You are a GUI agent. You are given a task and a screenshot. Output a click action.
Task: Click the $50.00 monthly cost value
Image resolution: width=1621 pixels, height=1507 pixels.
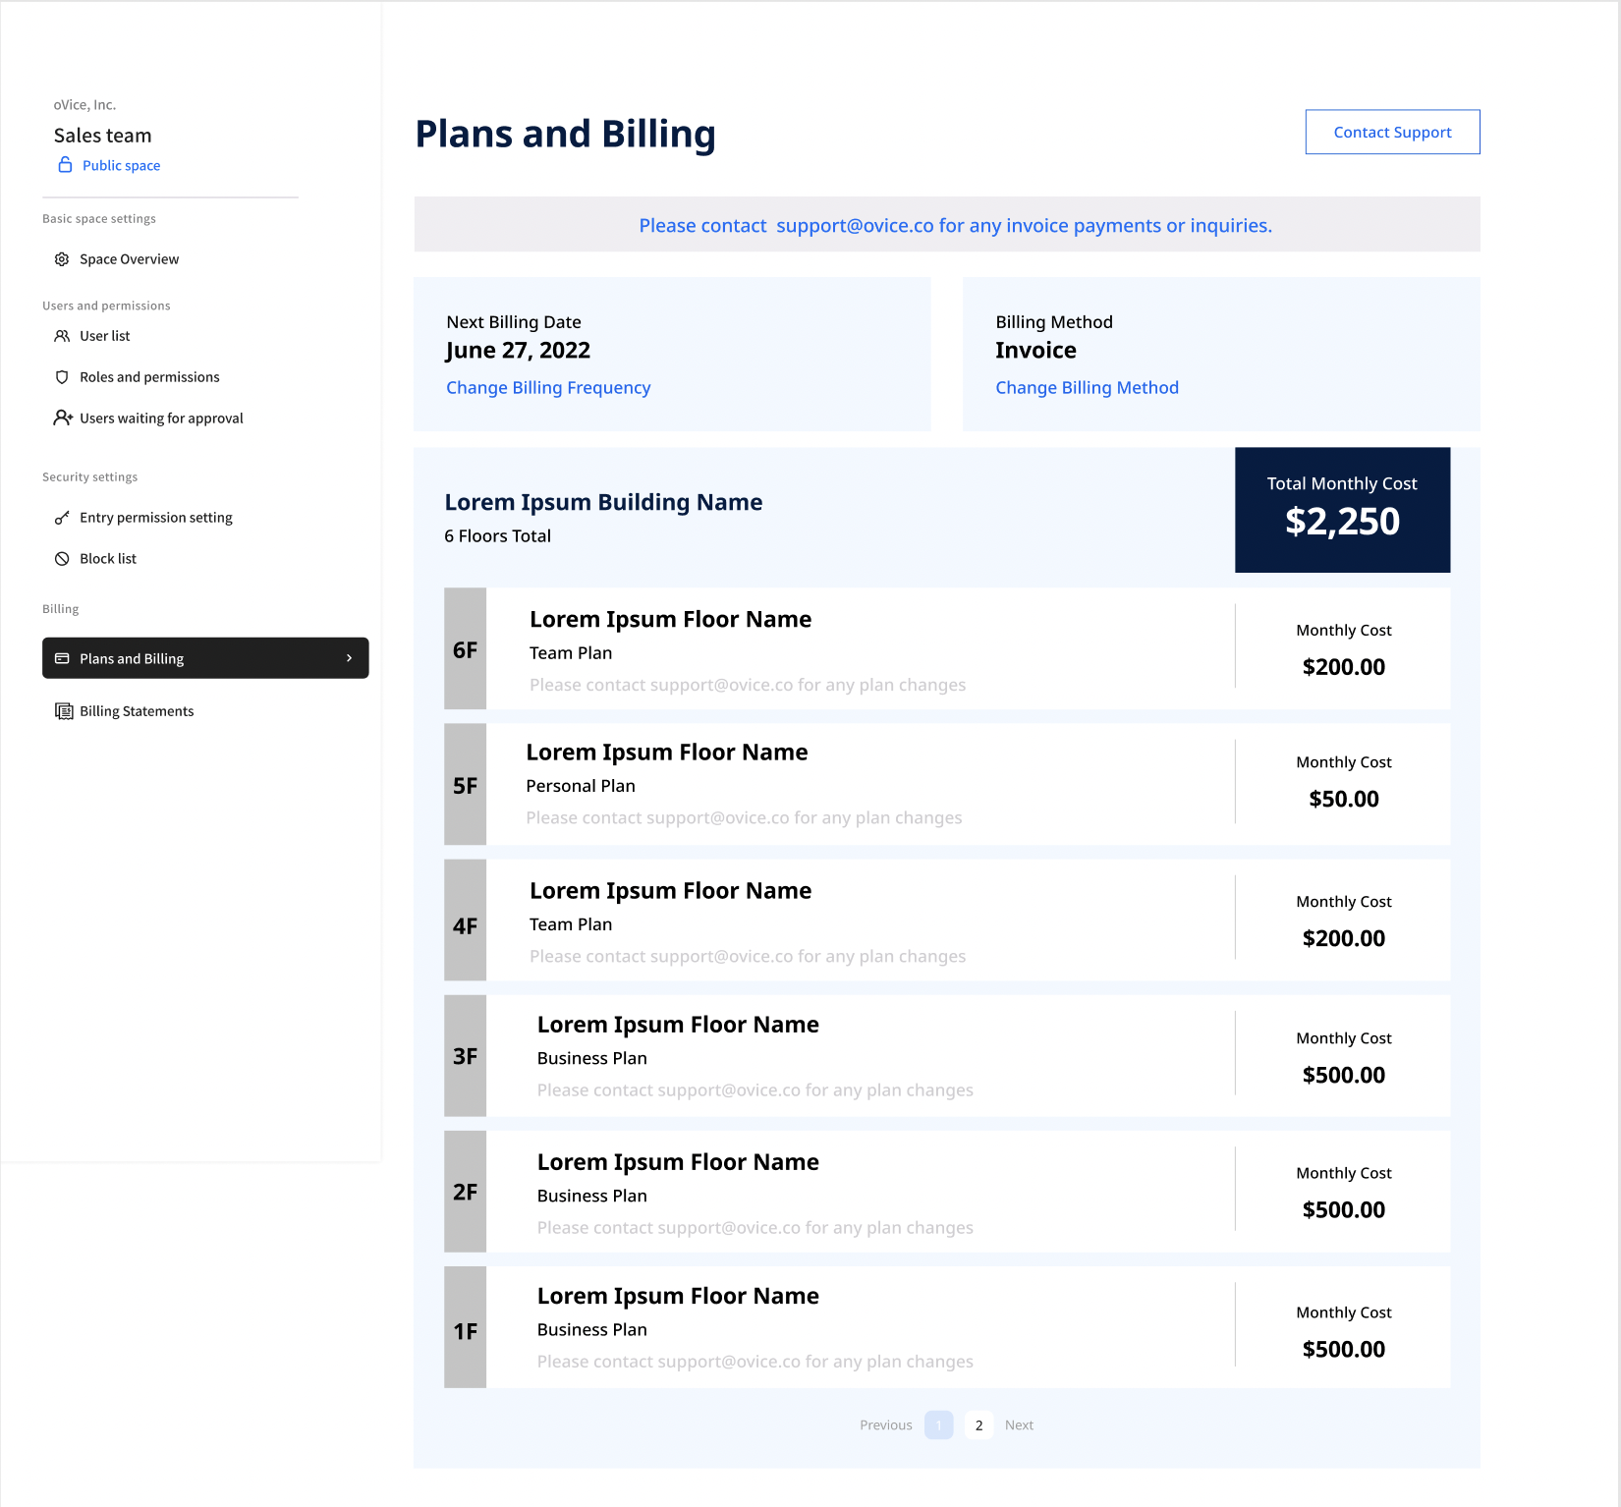pyautogui.click(x=1343, y=799)
